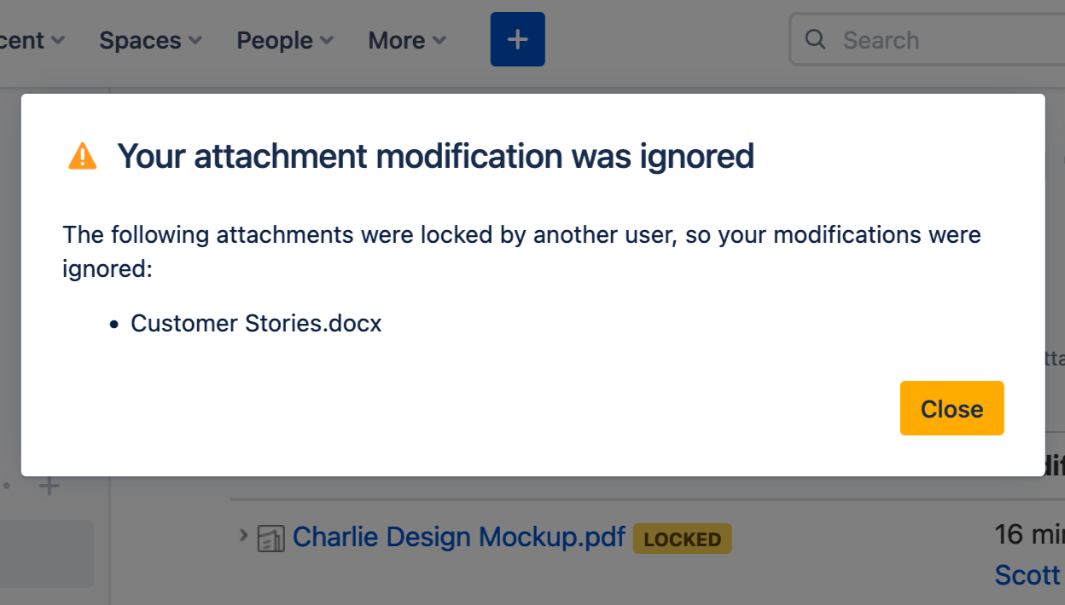The image size is (1065, 605).
Task: Click the Customer Stories.docx list item
Action: click(256, 324)
